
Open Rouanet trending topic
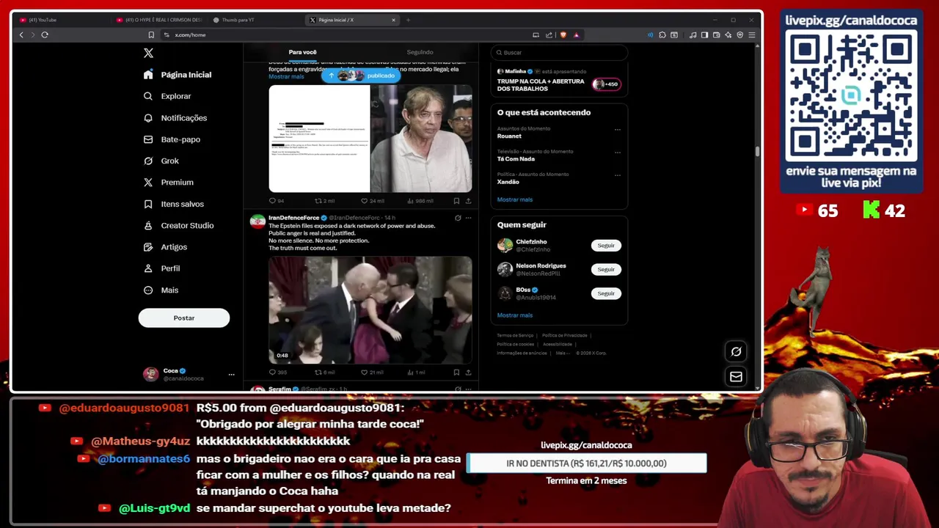pos(509,136)
